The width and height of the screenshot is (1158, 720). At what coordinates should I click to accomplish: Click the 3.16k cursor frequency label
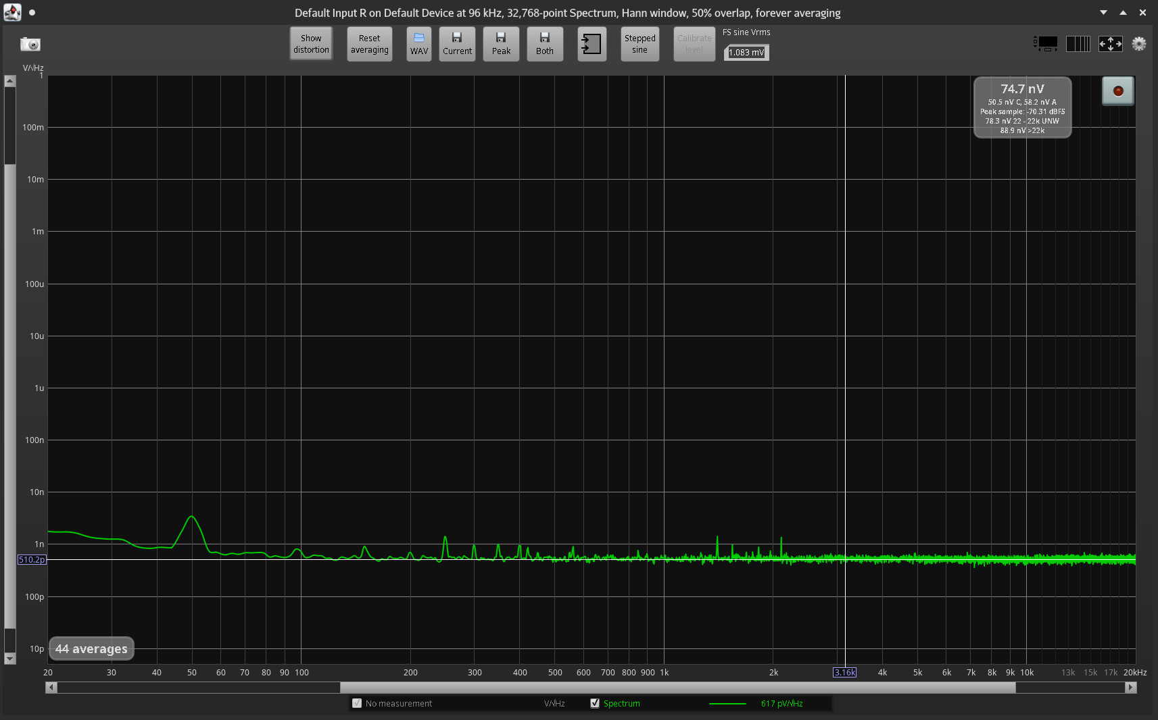845,673
